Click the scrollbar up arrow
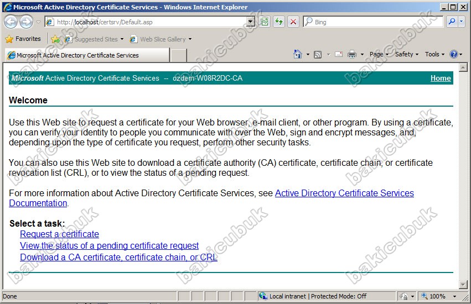This screenshot has height=304, width=471. 463,67
